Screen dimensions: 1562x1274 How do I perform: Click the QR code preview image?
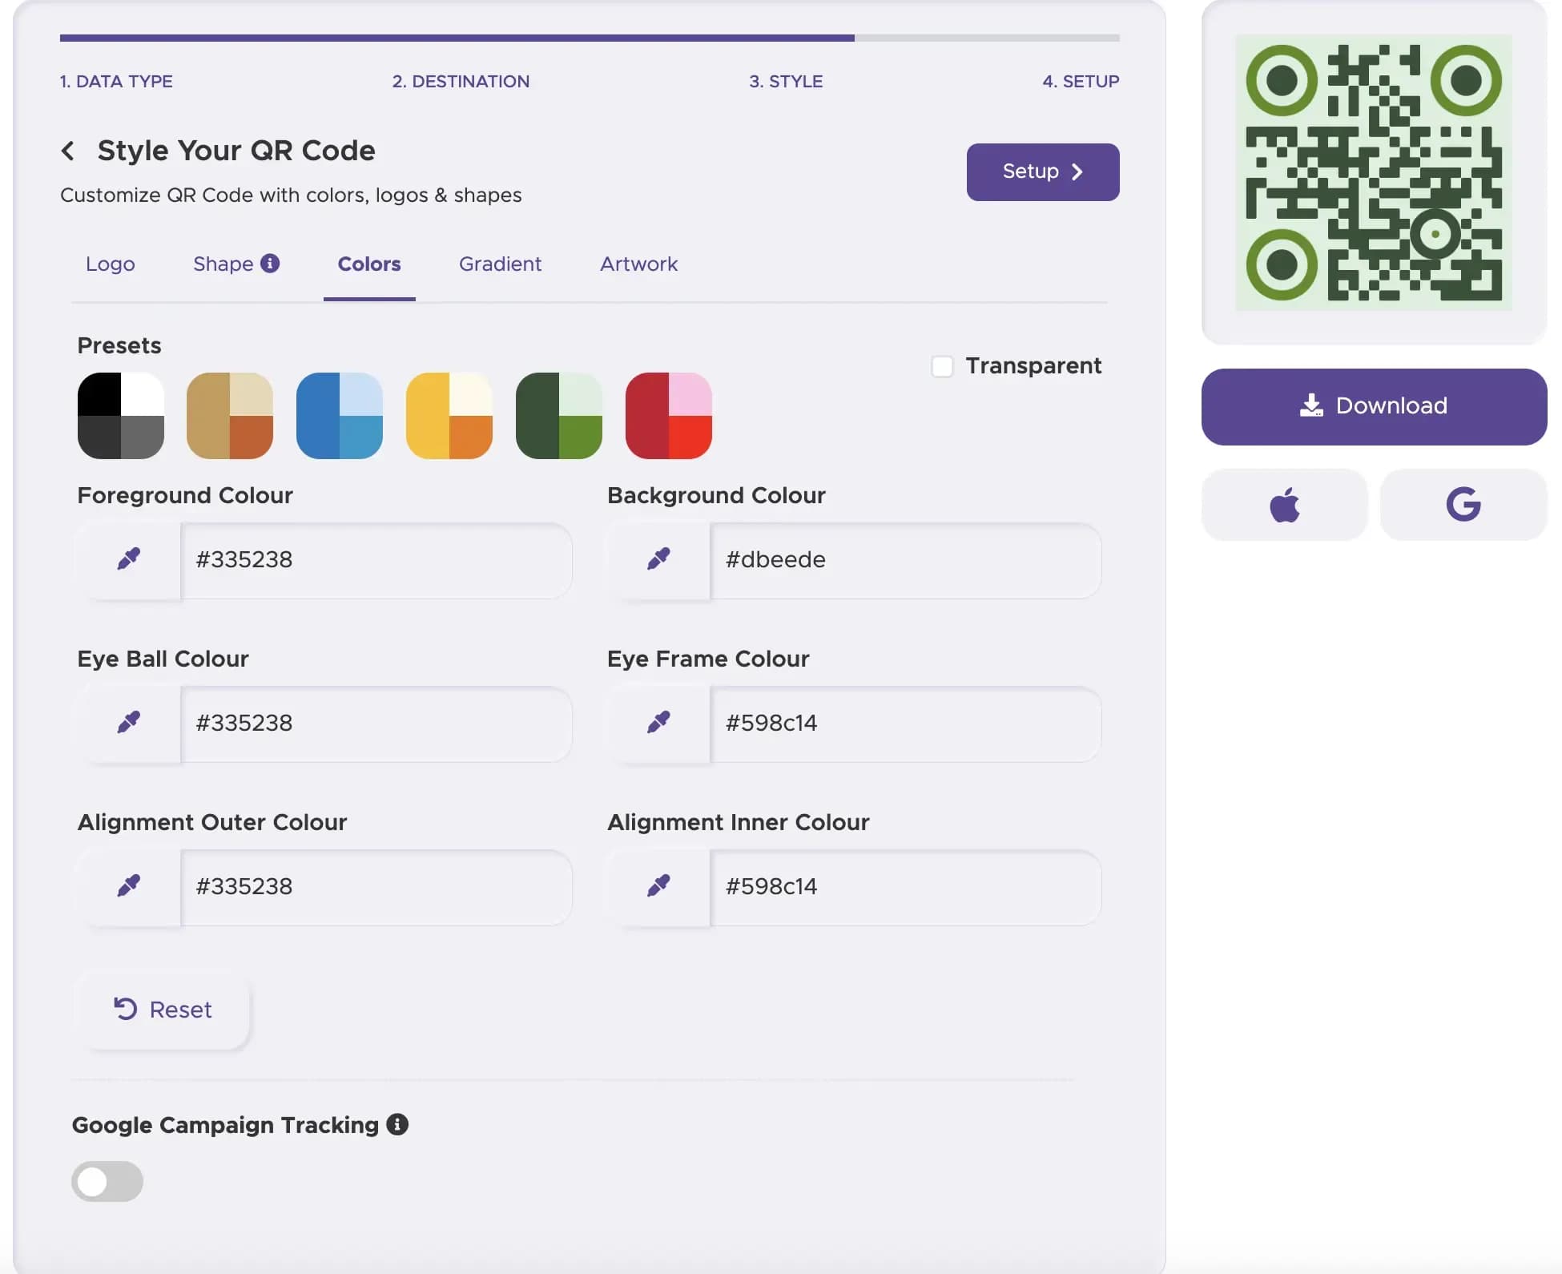(1374, 172)
